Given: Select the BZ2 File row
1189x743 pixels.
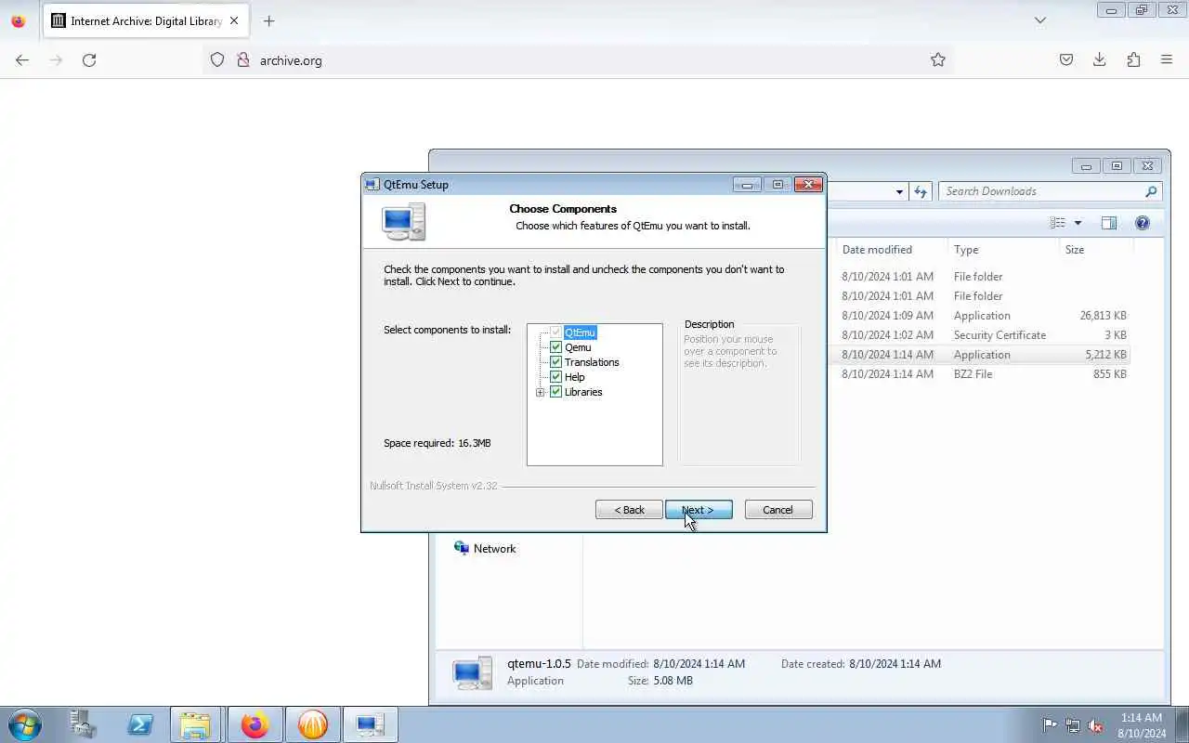Looking at the screenshot, I should (x=983, y=374).
